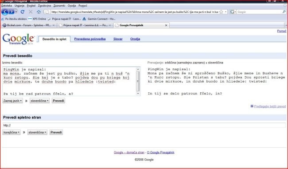Click the web page URL input field

click(x=144, y=126)
